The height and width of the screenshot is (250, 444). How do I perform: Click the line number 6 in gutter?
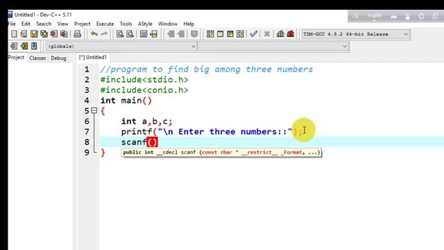(x=87, y=122)
